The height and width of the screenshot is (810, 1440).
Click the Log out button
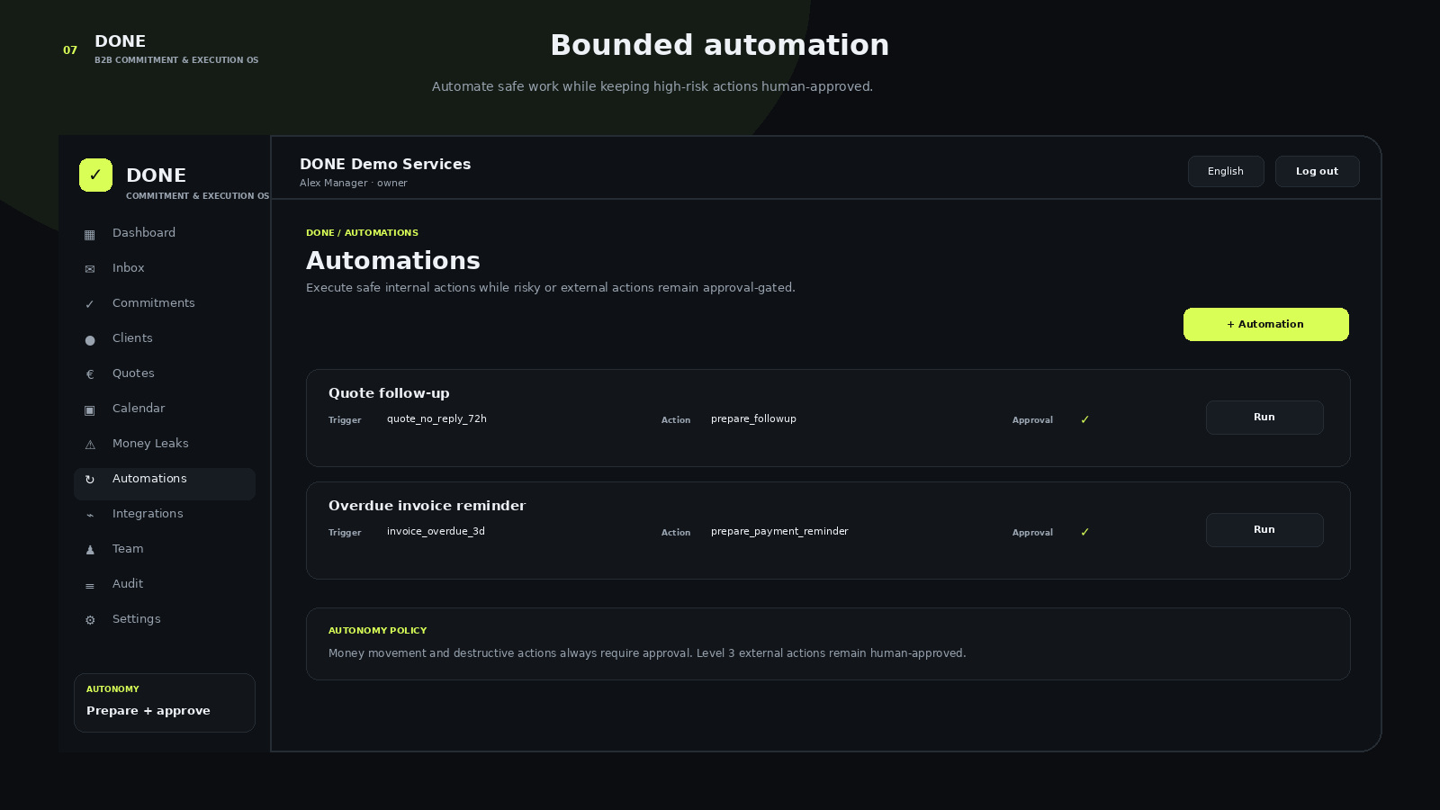1317,171
